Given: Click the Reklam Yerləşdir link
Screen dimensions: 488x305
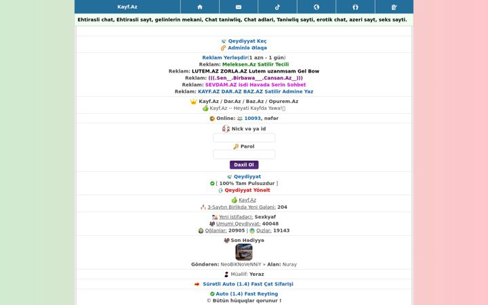Looking at the screenshot, I should (x=225, y=58).
